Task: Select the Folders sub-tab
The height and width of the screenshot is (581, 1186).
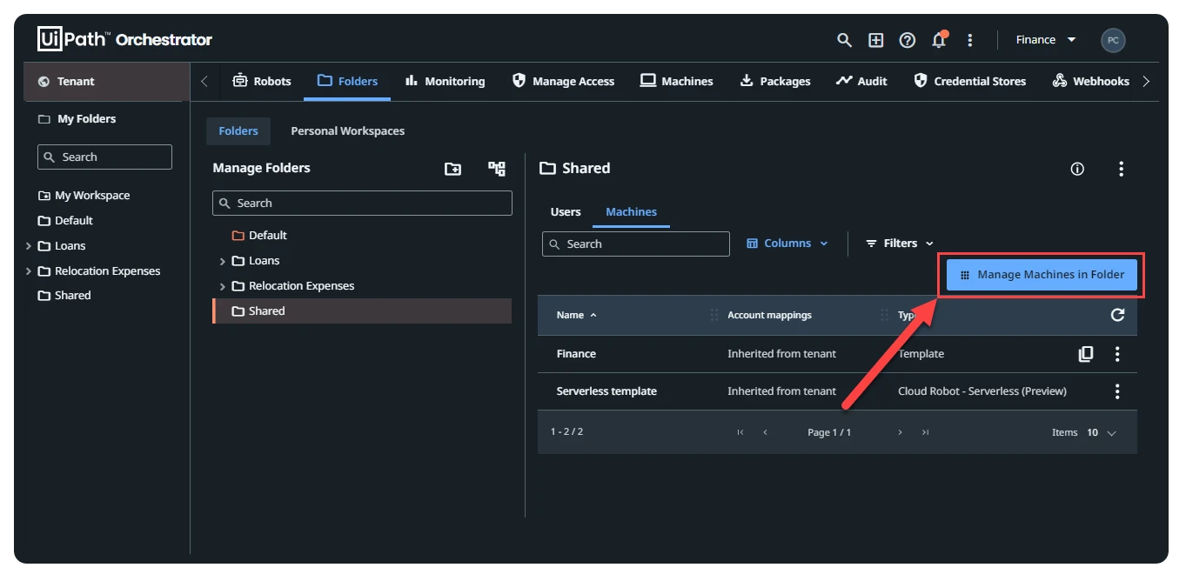Action: pos(238,130)
